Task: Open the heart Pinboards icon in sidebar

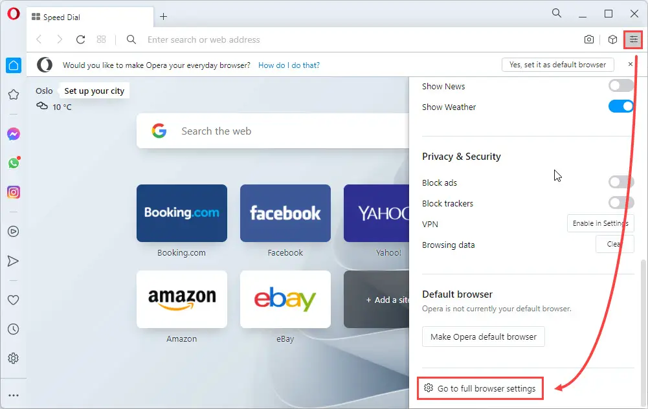Action: pyautogui.click(x=13, y=300)
